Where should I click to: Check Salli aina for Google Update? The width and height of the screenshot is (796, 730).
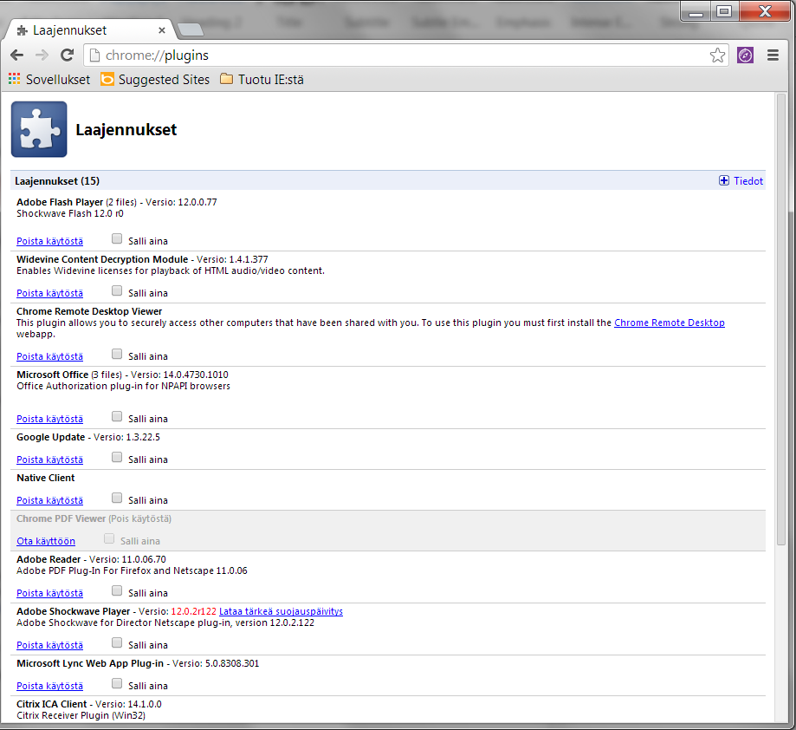point(117,457)
